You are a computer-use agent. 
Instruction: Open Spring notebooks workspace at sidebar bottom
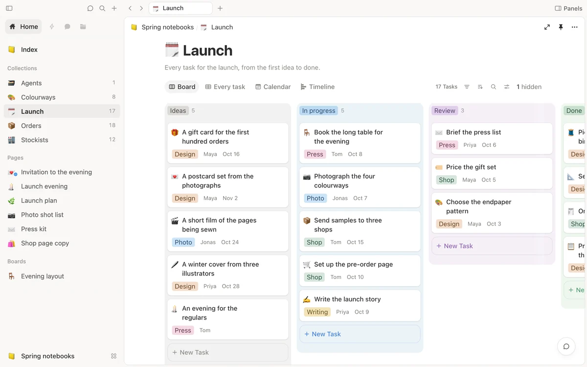click(42, 356)
